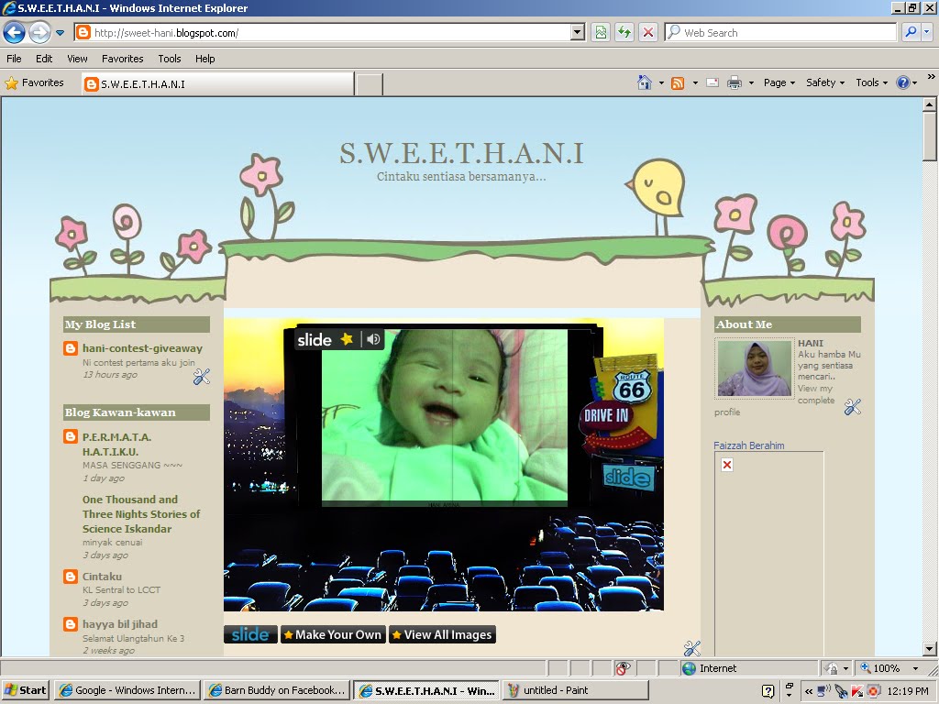
Task: Click the Compatibility View icon
Action: pos(601,33)
